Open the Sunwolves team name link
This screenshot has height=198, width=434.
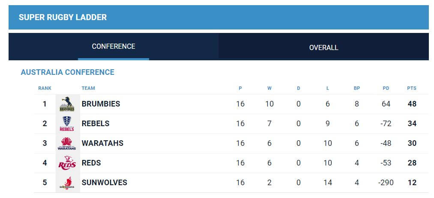[x=105, y=182]
